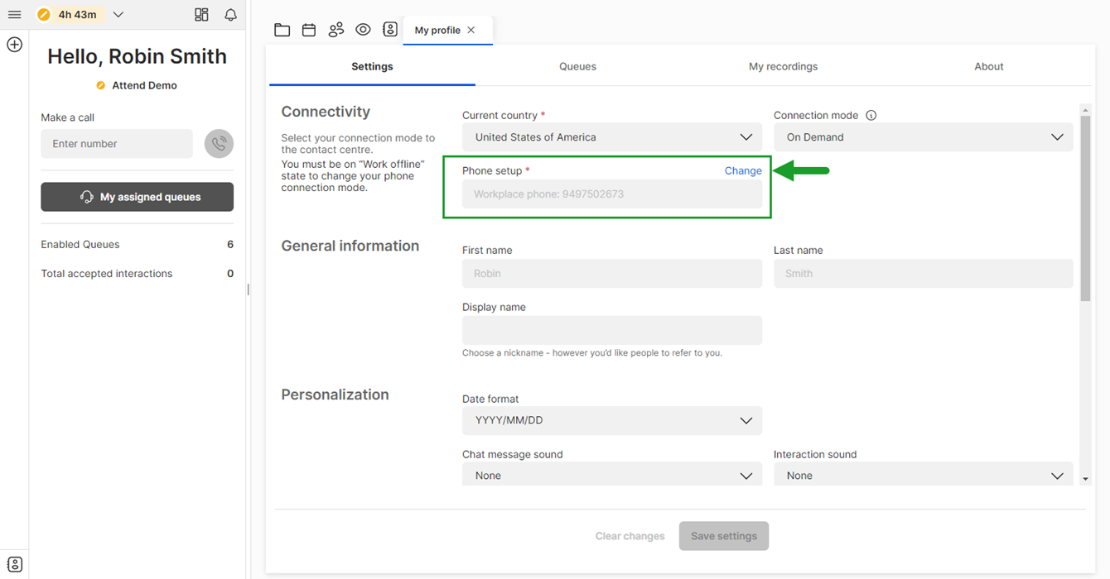Click the Attend Demo status label
Image resolution: width=1110 pixels, height=579 pixels.
(137, 85)
